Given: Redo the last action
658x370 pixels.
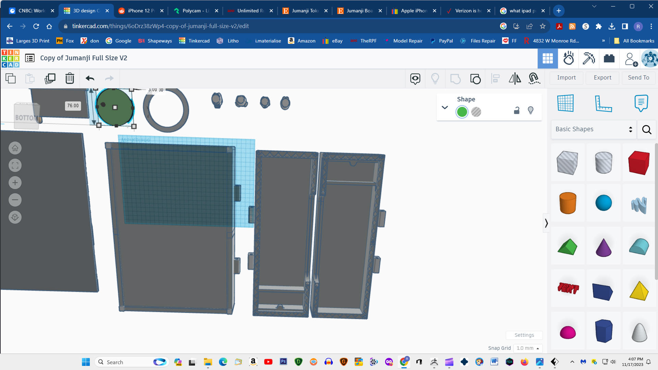Looking at the screenshot, I should pos(109,78).
